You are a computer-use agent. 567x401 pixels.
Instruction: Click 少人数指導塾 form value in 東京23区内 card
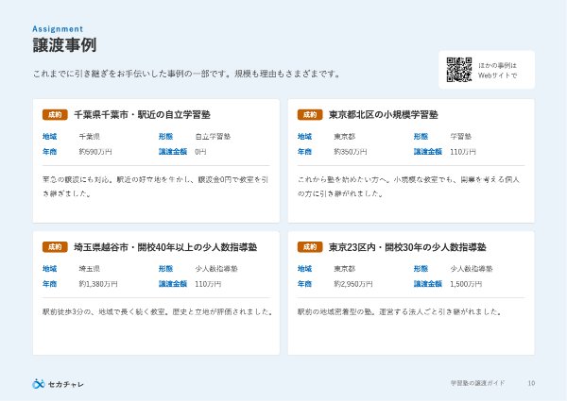pyautogui.click(x=472, y=269)
